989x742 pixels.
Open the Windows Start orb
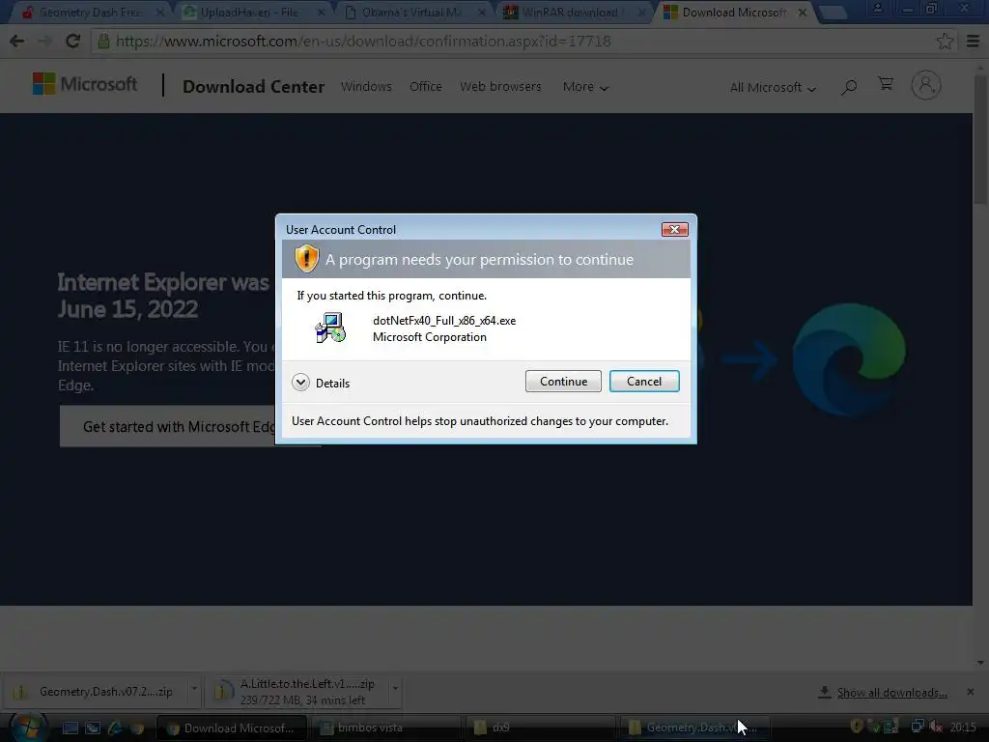click(x=27, y=728)
